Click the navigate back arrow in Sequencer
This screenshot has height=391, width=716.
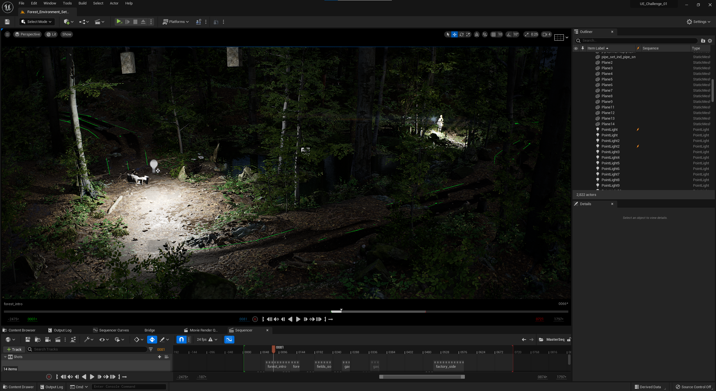[524, 340]
